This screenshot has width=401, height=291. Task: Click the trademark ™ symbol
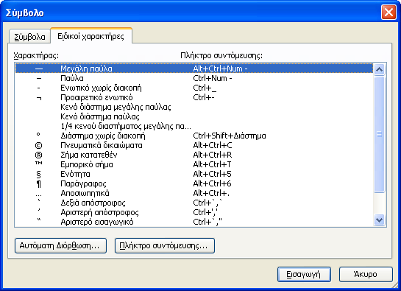(x=38, y=164)
